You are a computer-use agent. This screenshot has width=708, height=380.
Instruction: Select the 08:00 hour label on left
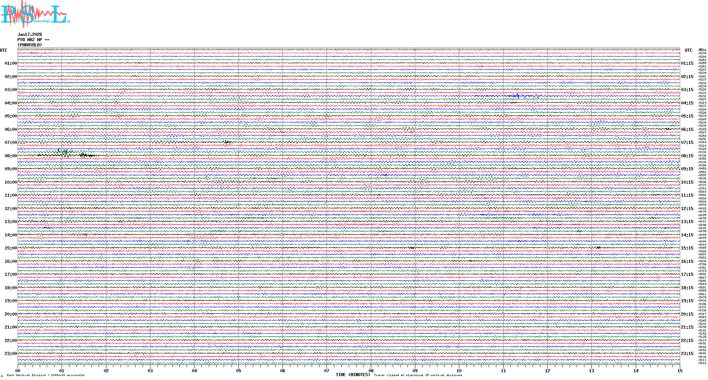tap(11, 156)
